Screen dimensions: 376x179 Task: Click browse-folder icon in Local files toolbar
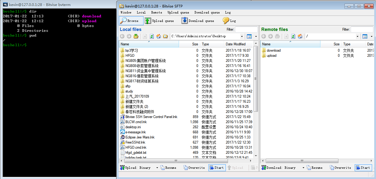pyautogui.click(x=165, y=36)
